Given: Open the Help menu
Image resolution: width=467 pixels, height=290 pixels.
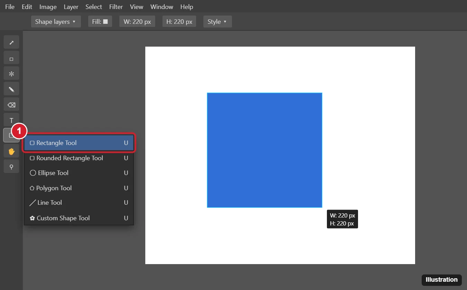Looking at the screenshot, I should (187, 7).
